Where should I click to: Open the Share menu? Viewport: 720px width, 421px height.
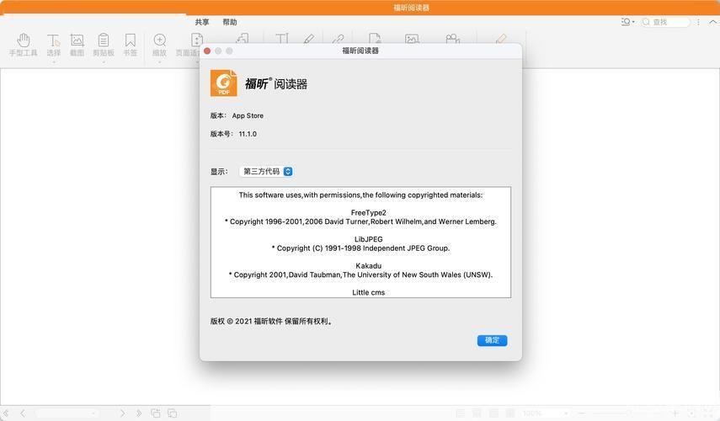pos(202,22)
